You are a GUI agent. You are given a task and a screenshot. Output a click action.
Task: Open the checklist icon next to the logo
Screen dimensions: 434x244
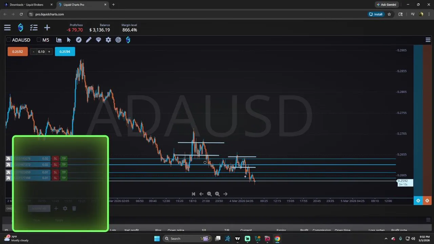34,28
